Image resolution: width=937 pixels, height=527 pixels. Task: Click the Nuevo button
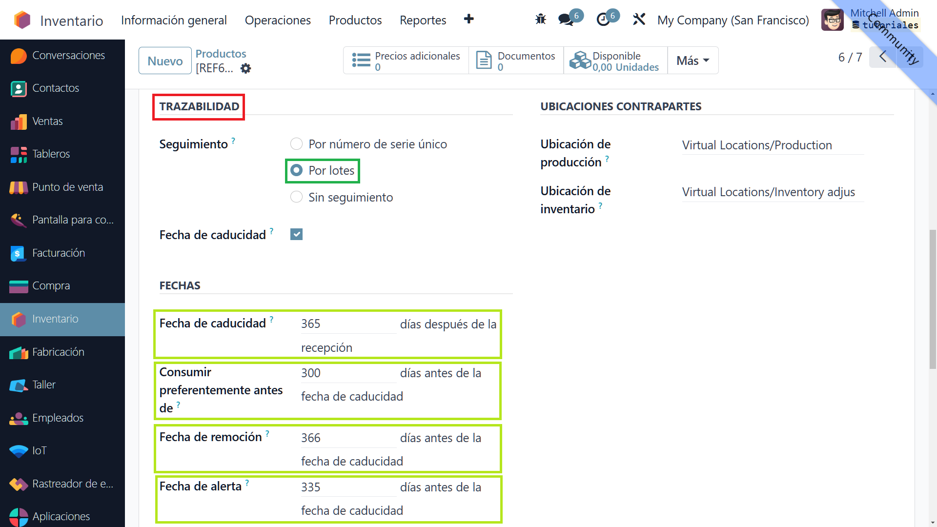(x=165, y=61)
